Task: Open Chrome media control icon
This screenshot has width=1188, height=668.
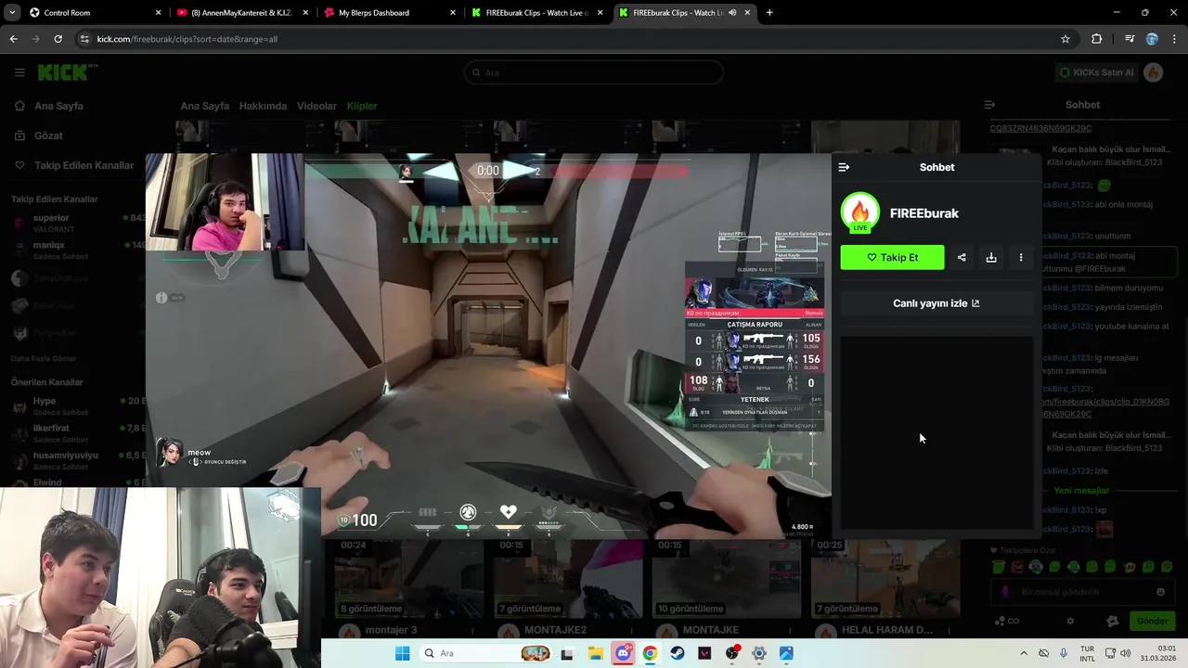Action: coord(1130,39)
